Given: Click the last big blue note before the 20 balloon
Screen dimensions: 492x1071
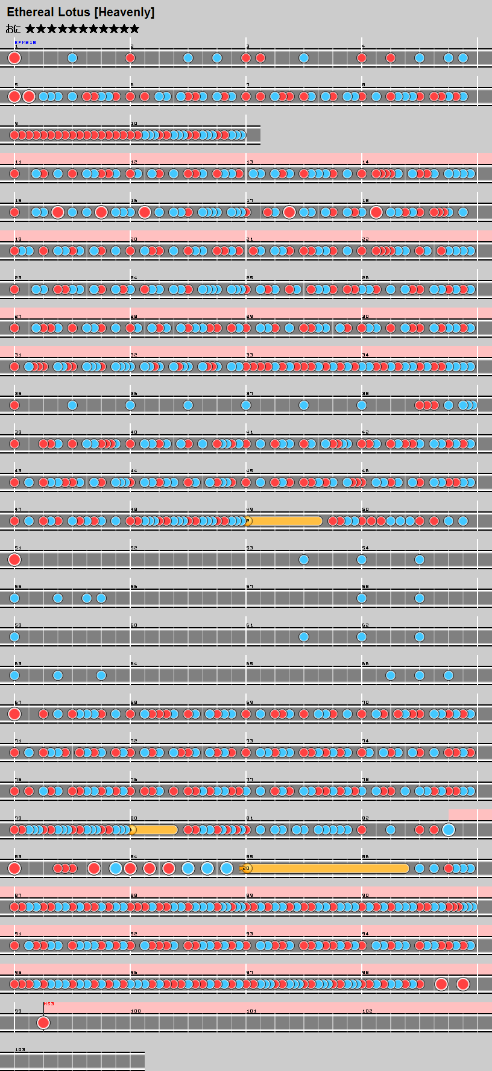Looking at the screenshot, I should click(227, 868).
